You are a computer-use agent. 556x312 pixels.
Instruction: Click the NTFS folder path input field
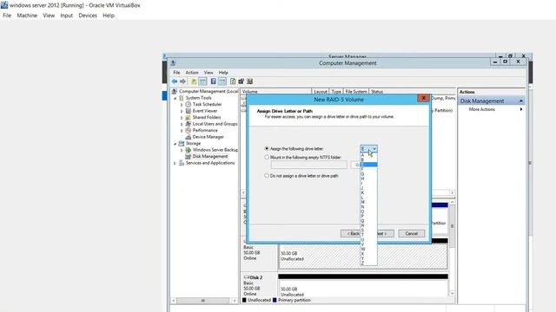309,165
